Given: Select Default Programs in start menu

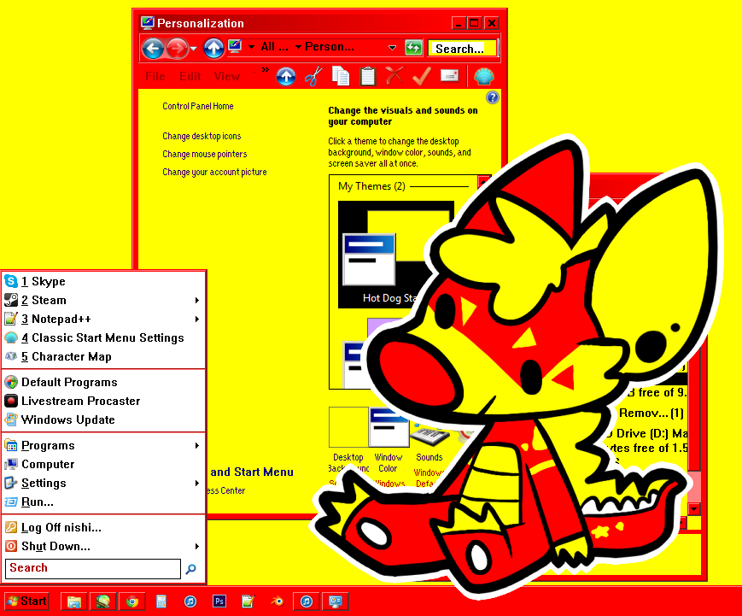Looking at the screenshot, I should 104,382.
